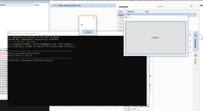The image size is (203, 111).
Task: Expand the third Inspector section chevron
Action: 190,53
